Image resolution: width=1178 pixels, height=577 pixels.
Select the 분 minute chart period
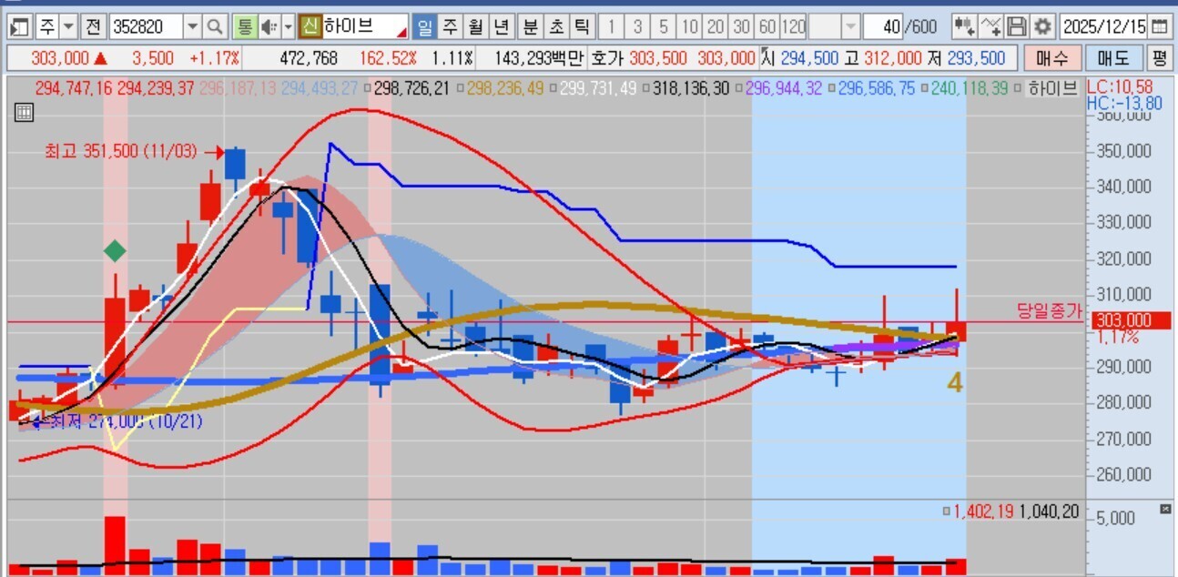pos(530,26)
